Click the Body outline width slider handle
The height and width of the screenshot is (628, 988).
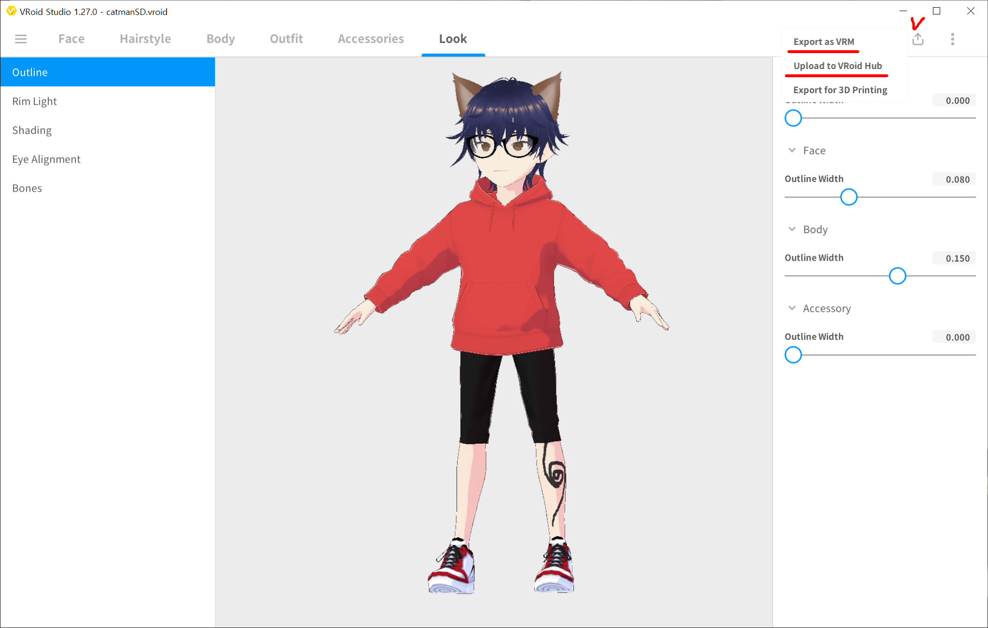(x=897, y=276)
